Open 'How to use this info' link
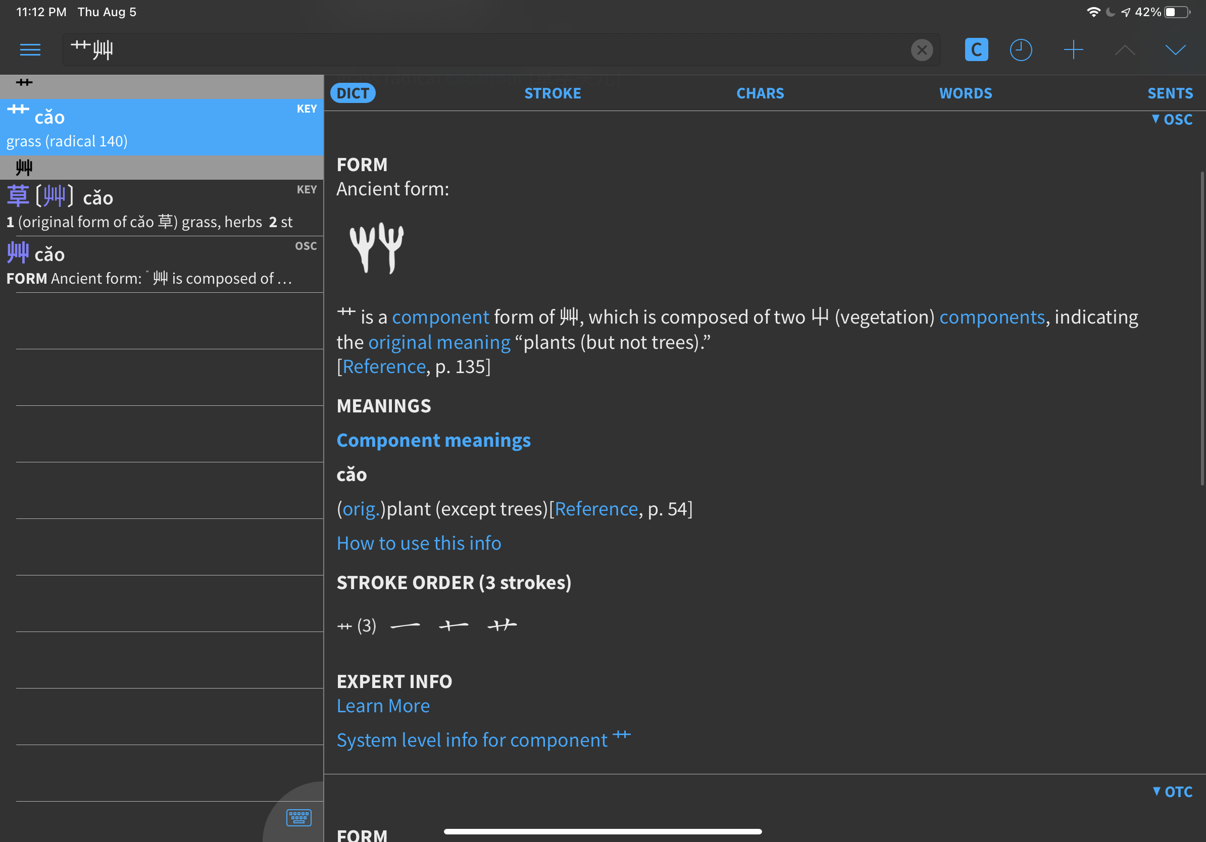 419,543
